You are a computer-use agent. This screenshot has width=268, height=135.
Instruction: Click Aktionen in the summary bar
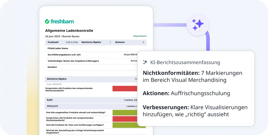(120, 42)
